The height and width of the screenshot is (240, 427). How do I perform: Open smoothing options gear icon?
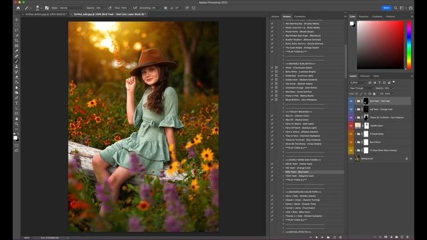pyautogui.click(x=165, y=8)
